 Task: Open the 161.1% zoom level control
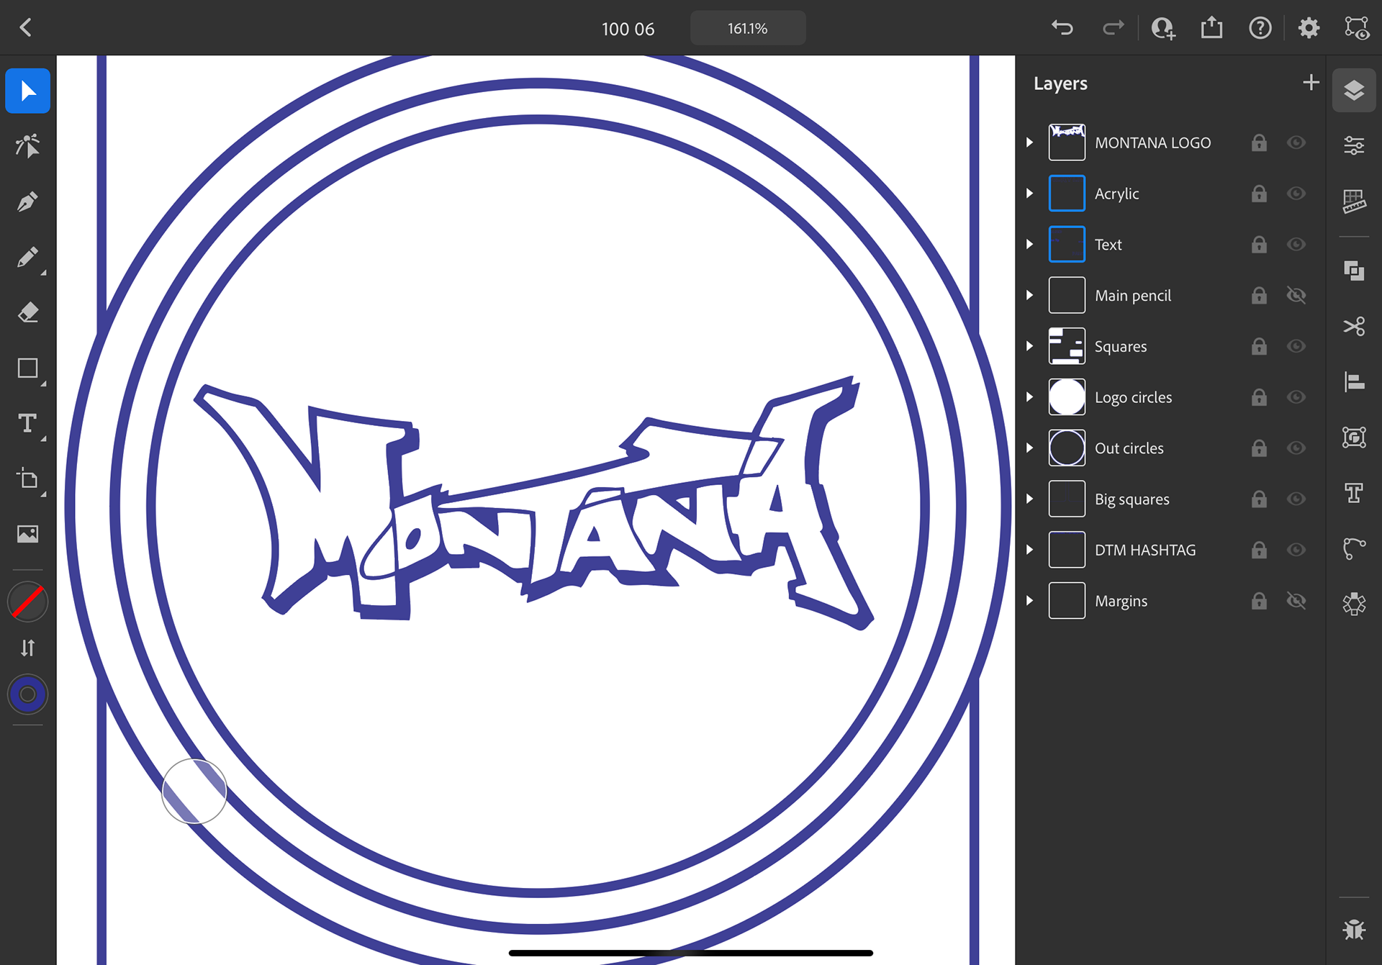tap(748, 29)
